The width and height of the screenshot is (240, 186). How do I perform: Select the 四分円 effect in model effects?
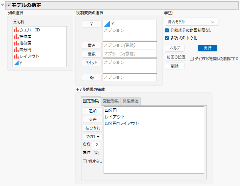pos(111,110)
